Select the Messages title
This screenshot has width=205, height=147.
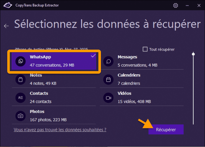[x=127, y=57]
